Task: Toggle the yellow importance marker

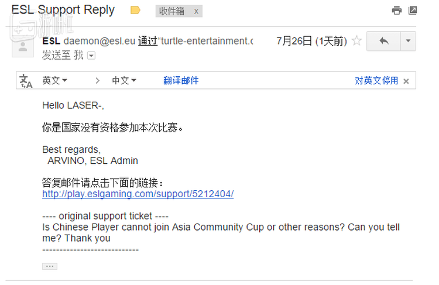Action: pos(135,11)
